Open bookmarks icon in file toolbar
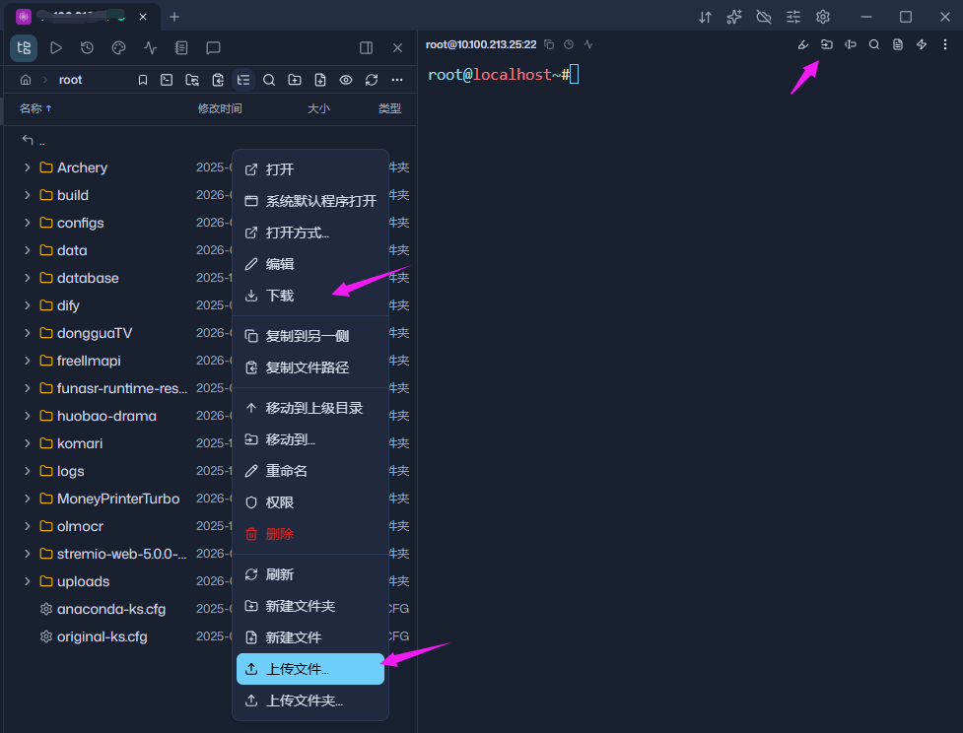 tap(143, 80)
